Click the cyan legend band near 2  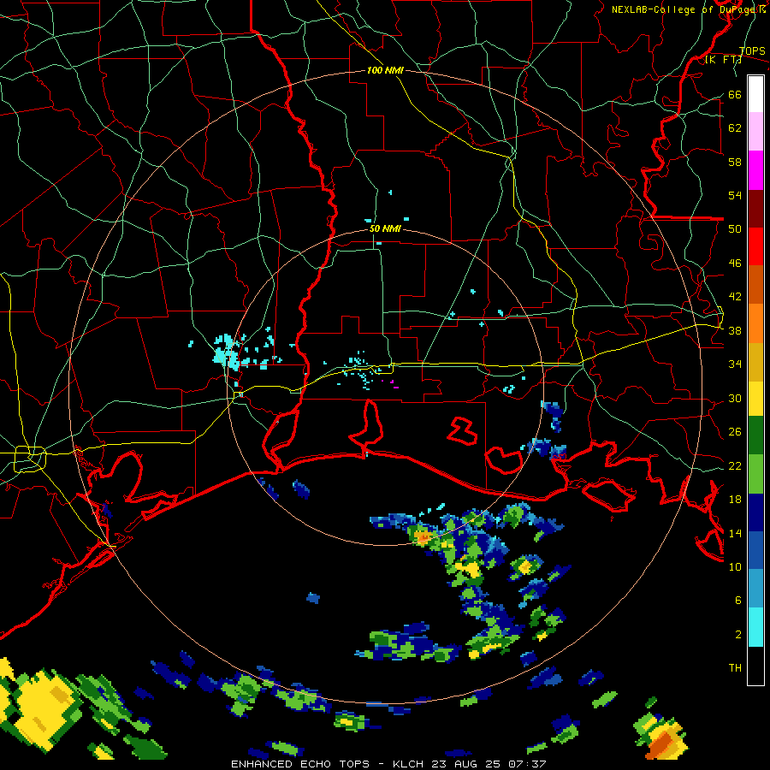[x=755, y=627]
